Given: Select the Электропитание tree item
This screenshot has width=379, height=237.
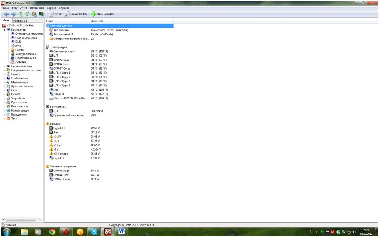Looking at the screenshot, I should [25, 54].
